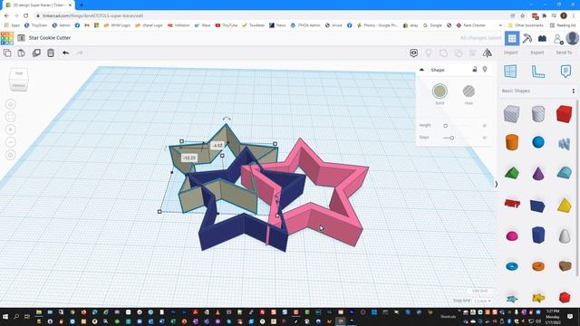The height and width of the screenshot is (326, 580).
Task: Click the Redo arrow icon
Action: (80, 53)
